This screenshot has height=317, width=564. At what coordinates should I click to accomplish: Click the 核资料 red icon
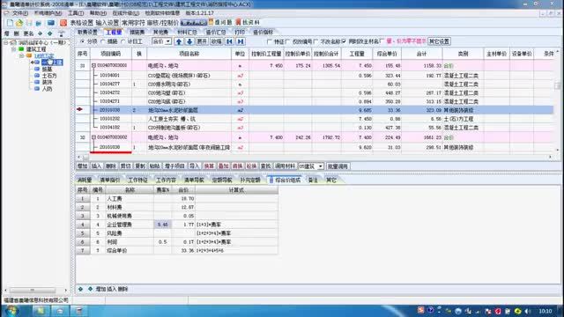tap(238, 23)
